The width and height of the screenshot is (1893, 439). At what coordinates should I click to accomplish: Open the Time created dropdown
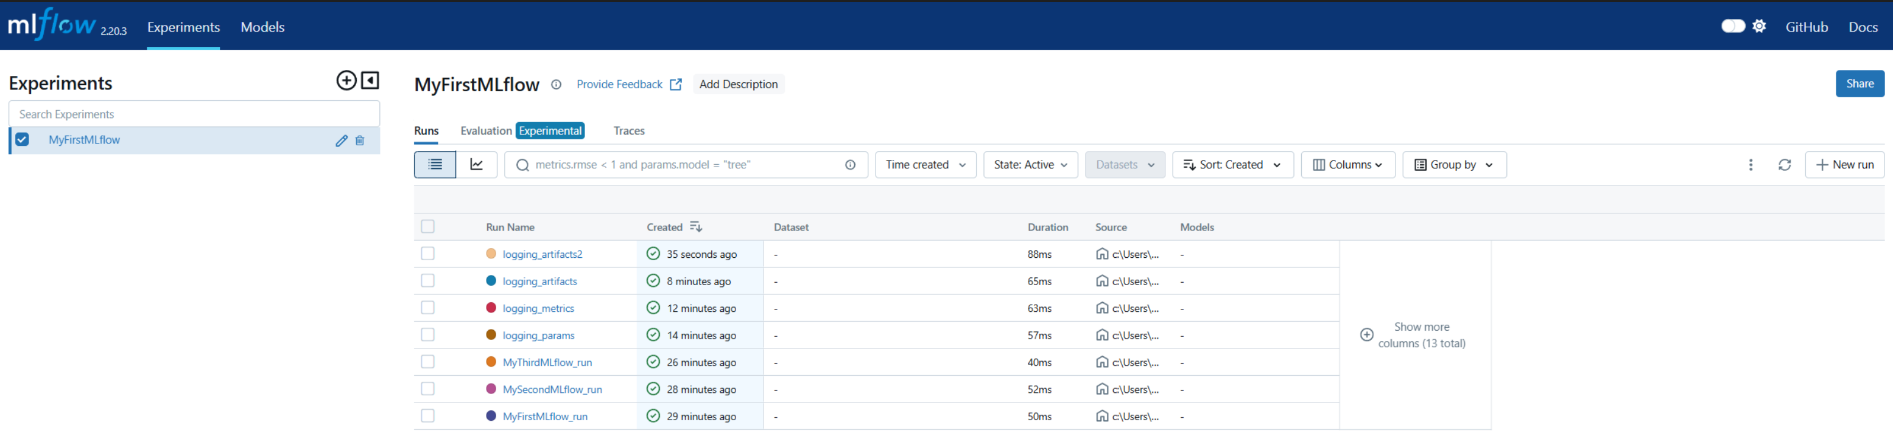926,165
